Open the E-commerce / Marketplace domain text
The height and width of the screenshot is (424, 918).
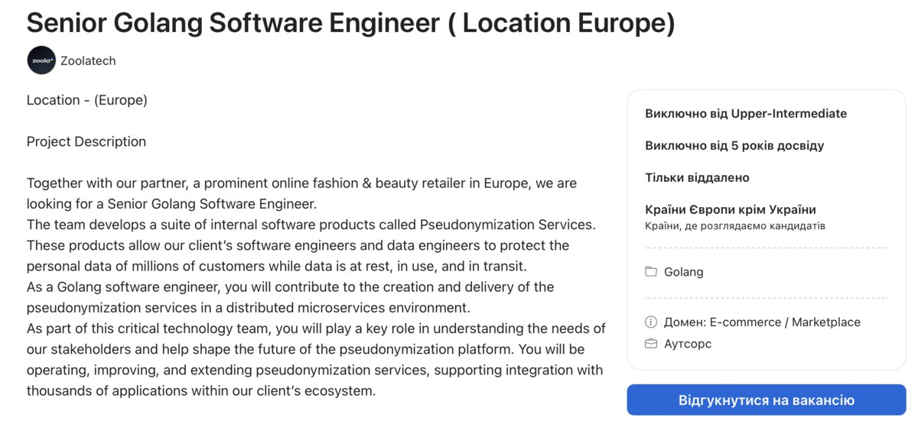coord(785,322)
